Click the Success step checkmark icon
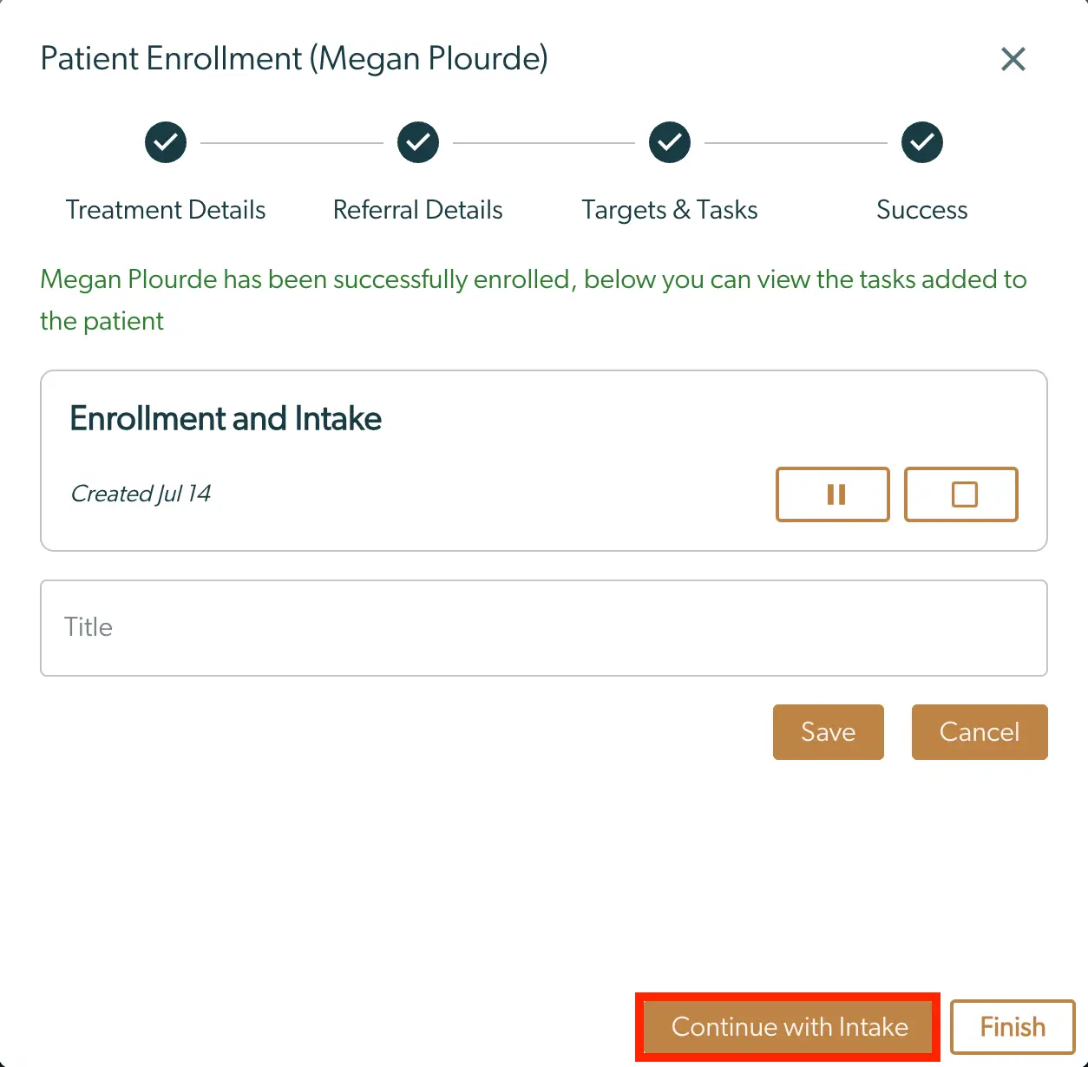This screenshot has width=1088, height=1067. [x=921, y=142]
